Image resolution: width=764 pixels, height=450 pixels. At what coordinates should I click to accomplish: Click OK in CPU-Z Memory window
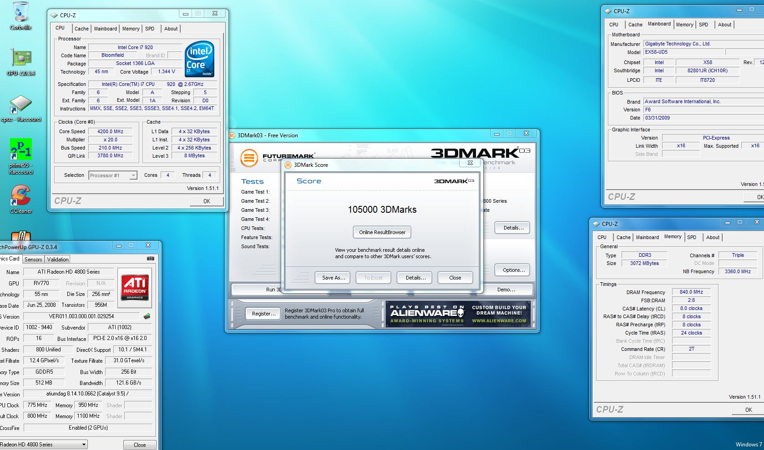(749, 410)
